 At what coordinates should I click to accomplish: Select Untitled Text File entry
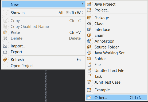point(116,70)
